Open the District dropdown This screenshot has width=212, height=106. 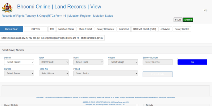pos(19,62)
